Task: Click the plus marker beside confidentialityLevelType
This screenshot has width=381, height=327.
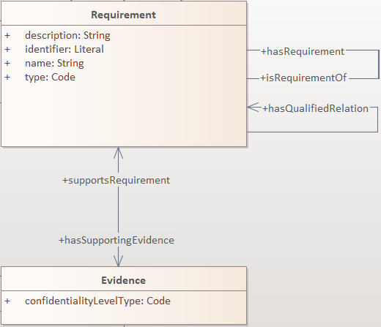Action: point(7,301)
